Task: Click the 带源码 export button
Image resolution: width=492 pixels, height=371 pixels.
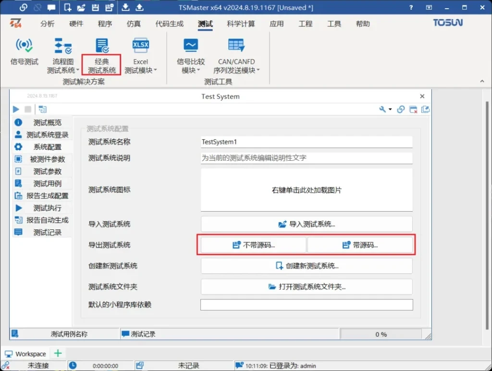Action: pyautogui.click(x=360, y=245)
